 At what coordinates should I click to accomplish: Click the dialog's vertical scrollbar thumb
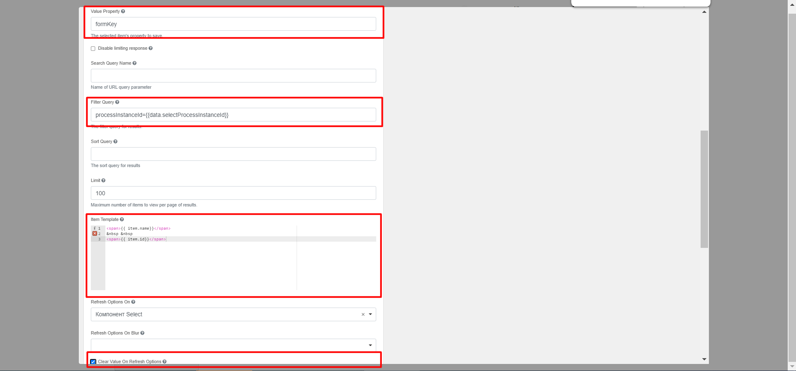pos(704,189)
